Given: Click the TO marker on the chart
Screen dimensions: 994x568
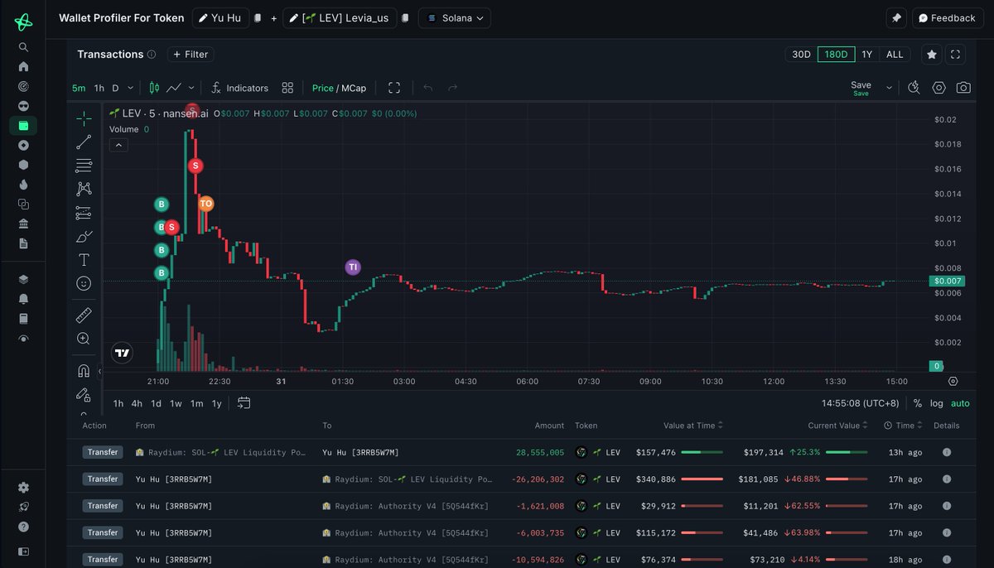Looking at the screenshot, I should coord(205,204).
